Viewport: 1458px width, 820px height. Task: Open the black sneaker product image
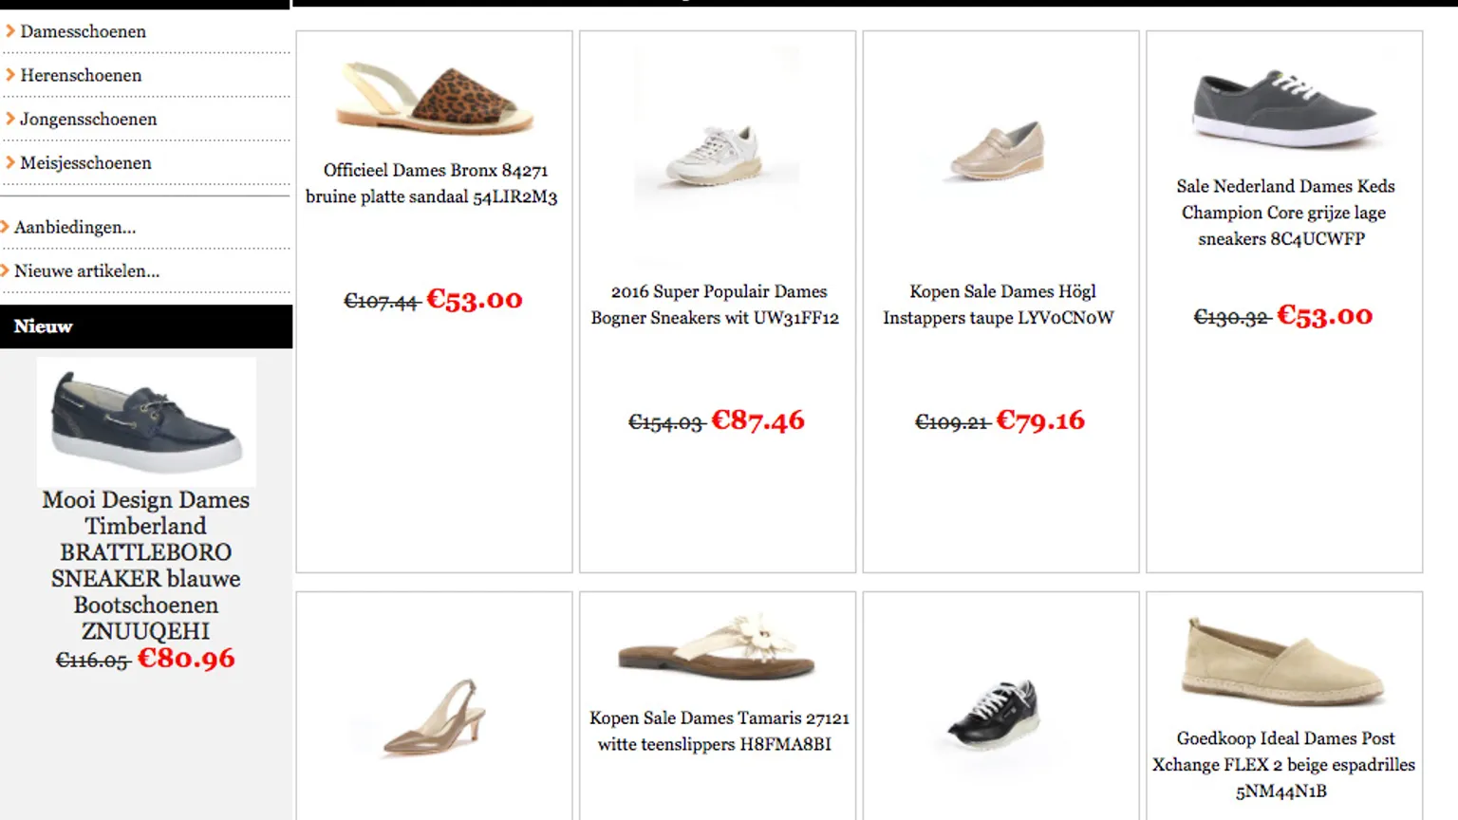[995, 715]
